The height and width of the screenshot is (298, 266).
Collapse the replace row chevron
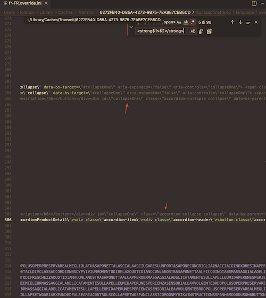131,27
